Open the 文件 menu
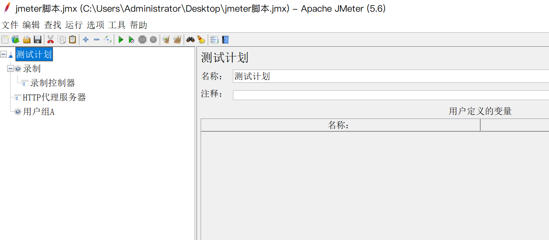Image resolution: width=549 pixels, height=240 pixels. (10, 25)
